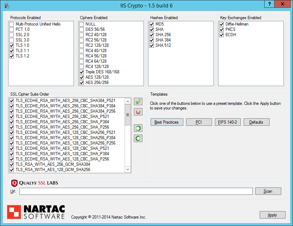Image resolution: width=293 pixels, height=226 pixels.
Task: Apply the FIPS 140-2 template
Action: [x=228, y=122]
